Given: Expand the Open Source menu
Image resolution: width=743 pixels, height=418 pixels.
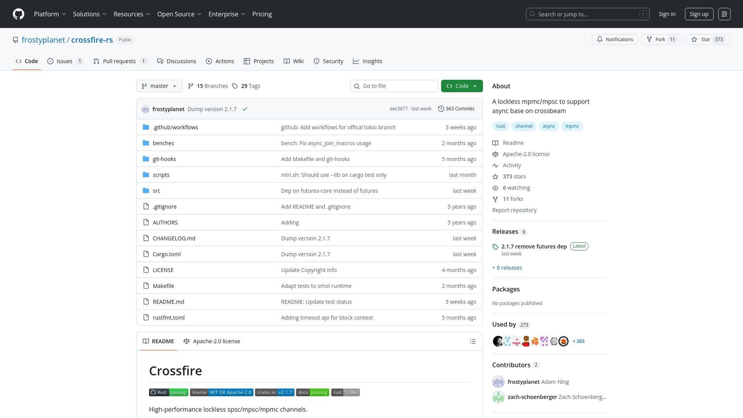Looking at the screenshot, I should click(x=179, y=14).
